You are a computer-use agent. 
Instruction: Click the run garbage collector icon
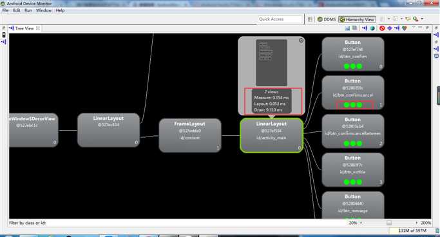tap(438, 231)
